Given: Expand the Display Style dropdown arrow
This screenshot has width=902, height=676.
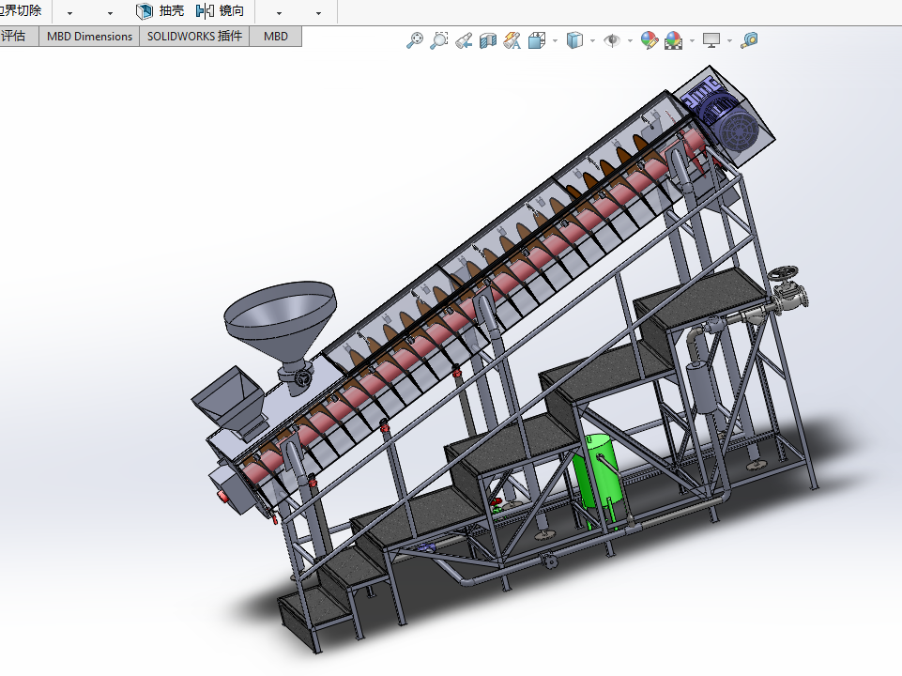Looking at the screenshot, I should (592, 41).
